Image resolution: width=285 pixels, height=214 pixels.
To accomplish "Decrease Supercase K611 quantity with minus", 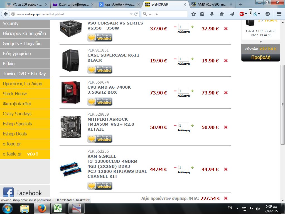I will (175, 59).
